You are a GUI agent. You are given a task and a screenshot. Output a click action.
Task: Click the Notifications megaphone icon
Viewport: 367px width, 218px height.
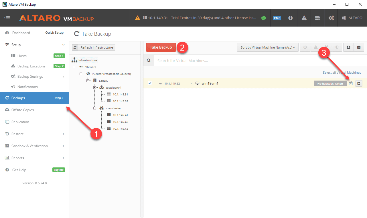[13, 87]
